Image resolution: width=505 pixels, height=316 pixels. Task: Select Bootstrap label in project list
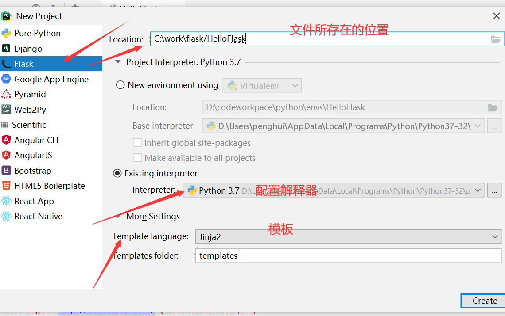(32, 171)
